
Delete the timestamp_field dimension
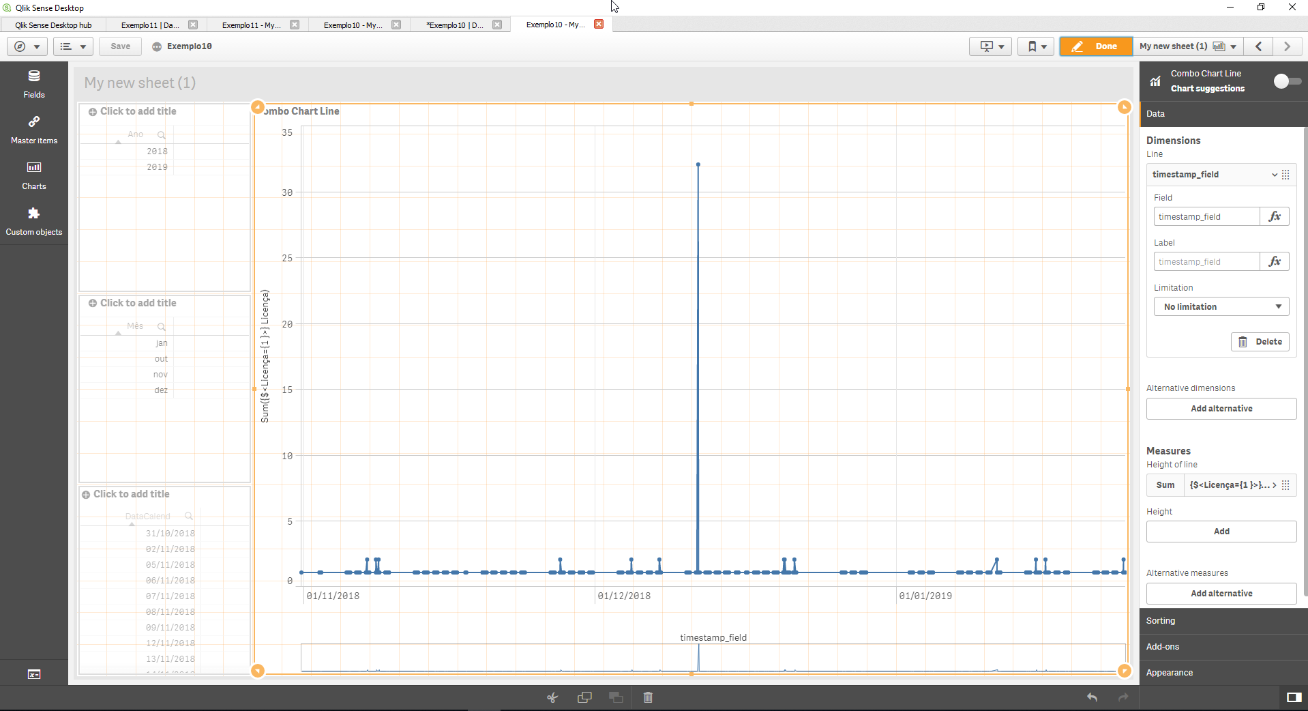(x=1260, y=342)
